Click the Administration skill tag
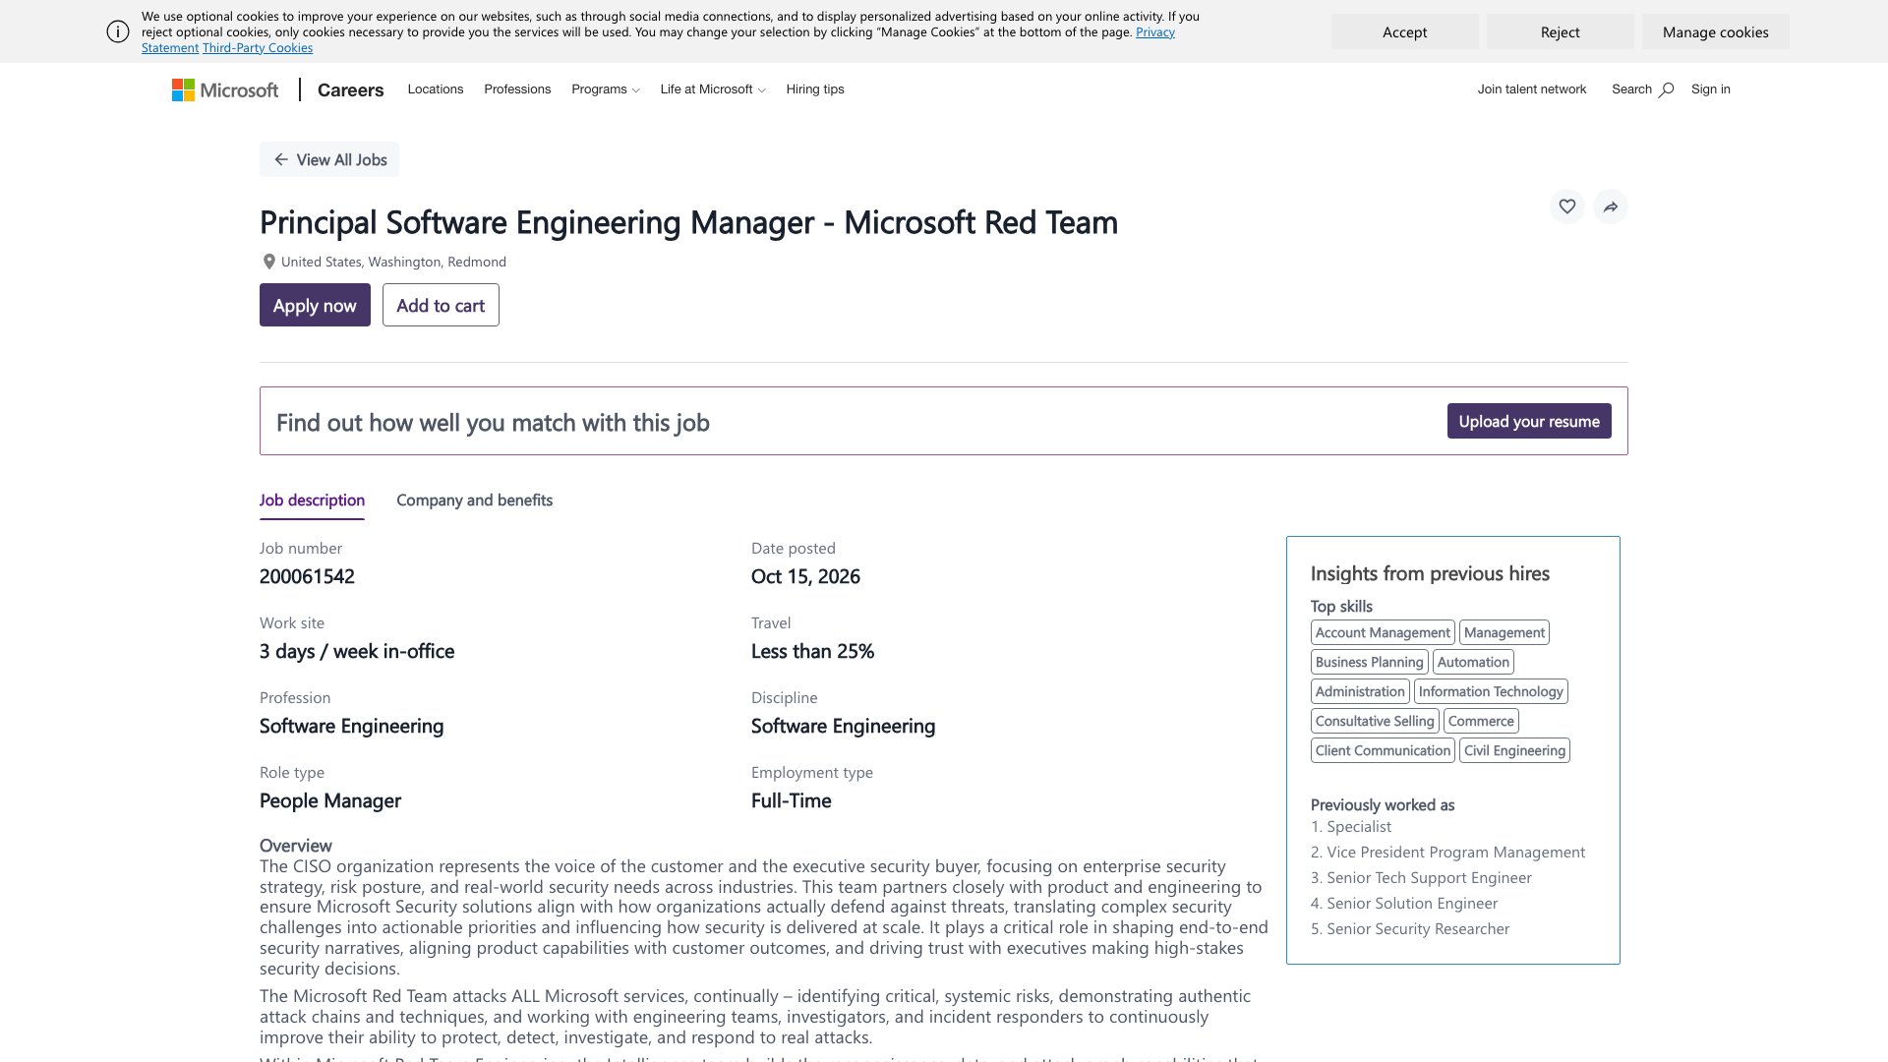This screenshot has width=1888, height=1062. pos(1360,691)
